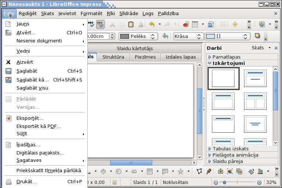Open the Palīdzība menu

pos(168,14)
